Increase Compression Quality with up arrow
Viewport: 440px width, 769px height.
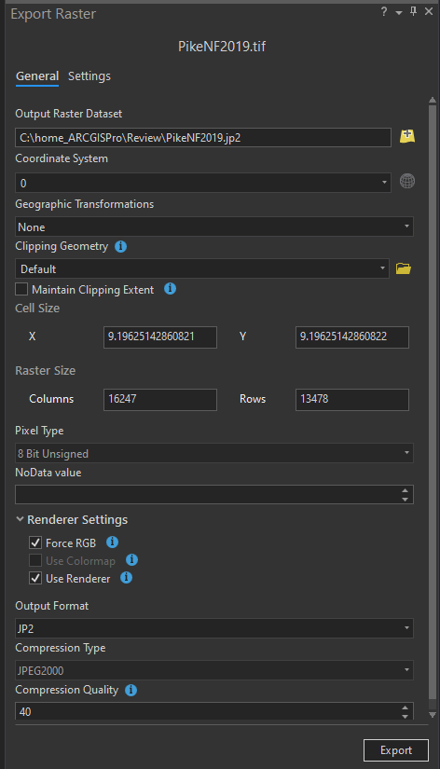click(405, 707)
